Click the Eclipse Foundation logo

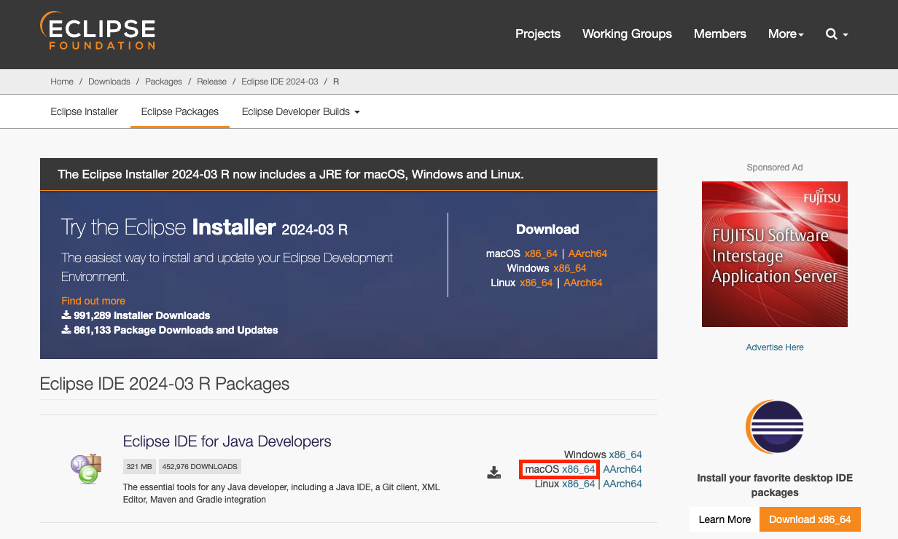[x=98, y=31]
